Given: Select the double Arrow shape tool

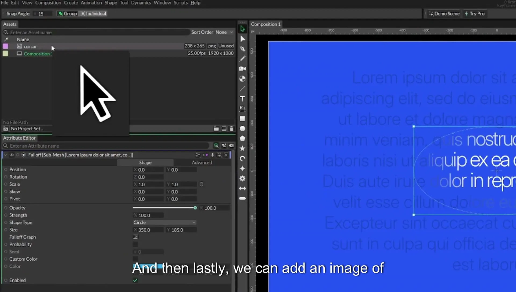Looking at the screenshot, I should (242, 188).
